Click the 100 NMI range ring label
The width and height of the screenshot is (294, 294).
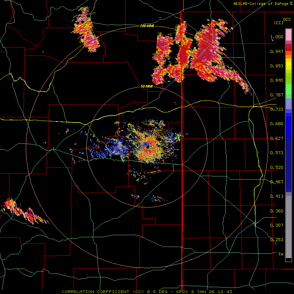(x=147, y=26)
